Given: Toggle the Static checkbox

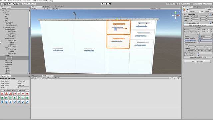Looking at the screenshot, I should (x=206, y=9).
